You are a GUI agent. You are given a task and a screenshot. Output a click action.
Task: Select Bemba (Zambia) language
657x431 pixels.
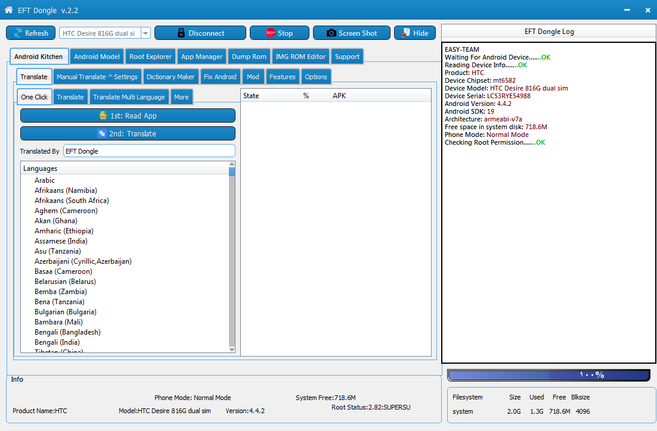(61, 292)
